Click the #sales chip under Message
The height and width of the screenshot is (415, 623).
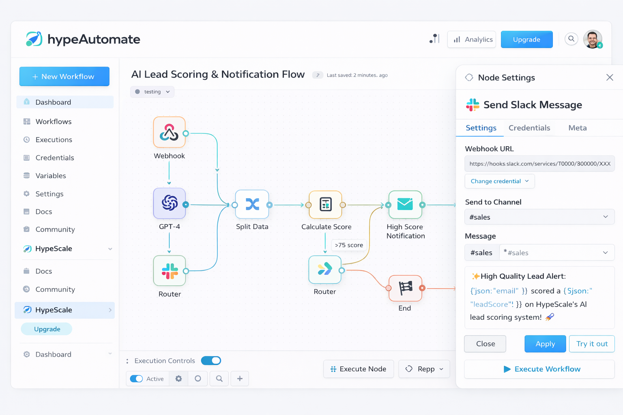481,252
